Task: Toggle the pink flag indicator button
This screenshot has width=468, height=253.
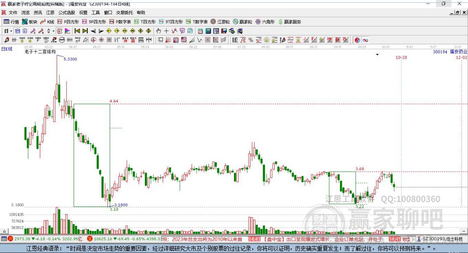Action: pyautogui.click(x=68, y=31)
